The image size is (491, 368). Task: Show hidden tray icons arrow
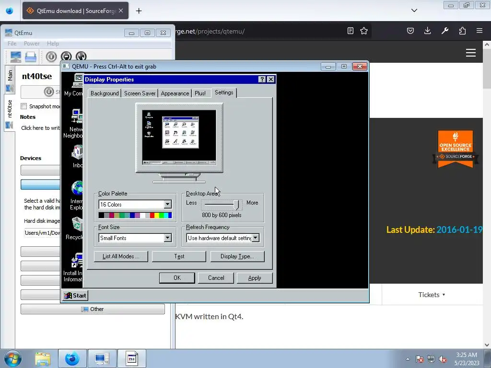point(408,359)
